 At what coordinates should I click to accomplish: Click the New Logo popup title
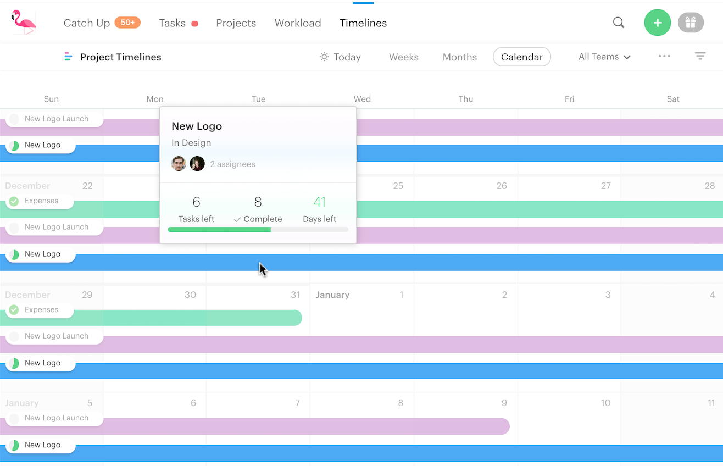[197, 126]
